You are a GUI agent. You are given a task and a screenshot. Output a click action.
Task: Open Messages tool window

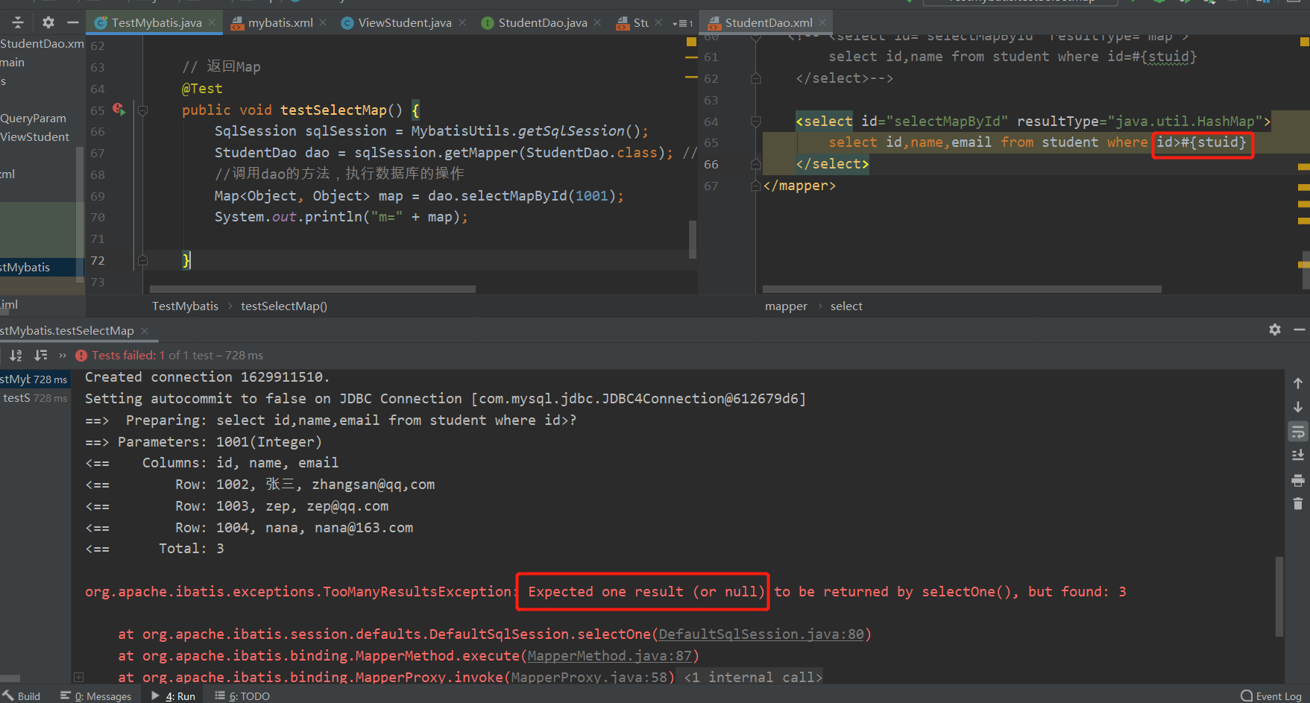coord(96,696)
